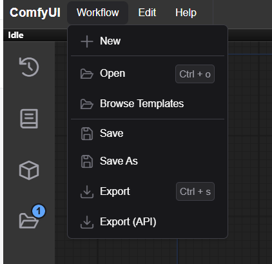
Task: Open the model library cube icon
Action: tap(29, 170)
